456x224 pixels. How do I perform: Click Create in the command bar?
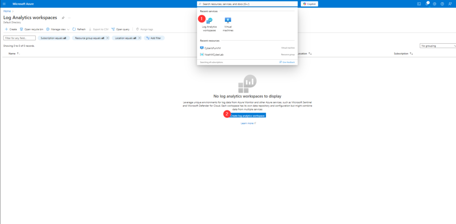click(x=11, y=29)
